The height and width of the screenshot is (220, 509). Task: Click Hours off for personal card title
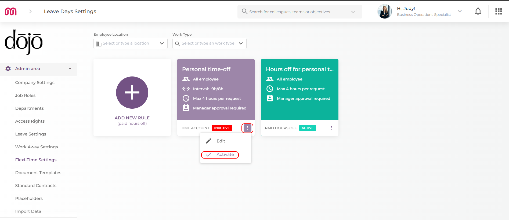tap(300, 69)
